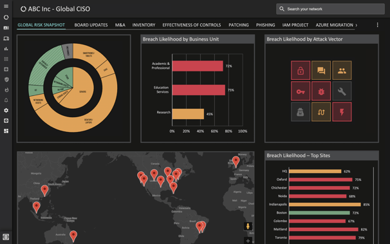The width and height of the screenshot is (390, 244).
Task: Click the ABC Inc logo ring icon
Action: (x=23, y=9)
